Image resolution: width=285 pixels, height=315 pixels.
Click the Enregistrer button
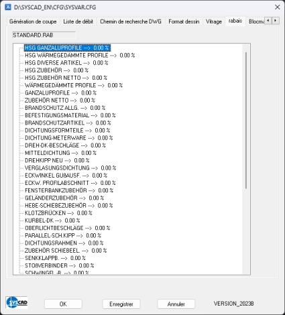[x=121, y=304]
